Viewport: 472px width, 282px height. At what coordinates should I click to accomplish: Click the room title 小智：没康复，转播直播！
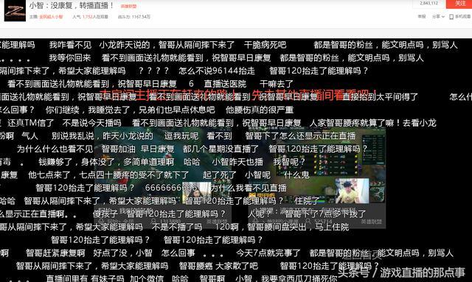coord(72,5)
